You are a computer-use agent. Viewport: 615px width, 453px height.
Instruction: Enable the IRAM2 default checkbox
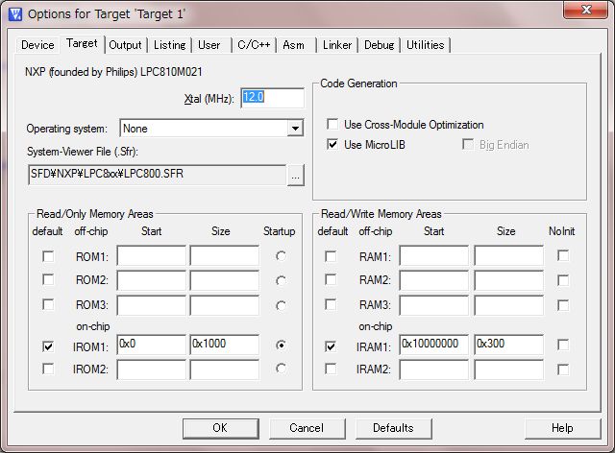331,369
